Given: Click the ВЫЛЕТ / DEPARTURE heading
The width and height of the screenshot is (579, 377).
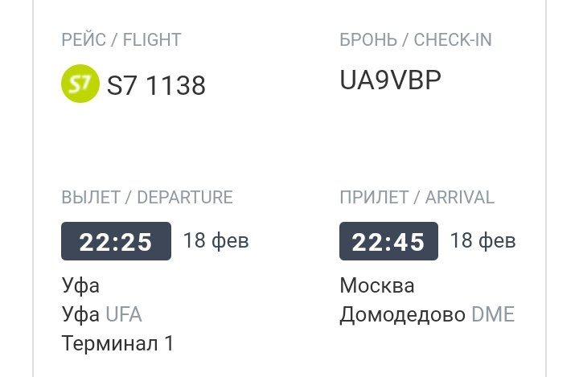Looking at the screenshot, I should pyautogui.click(x=147, y=197).
